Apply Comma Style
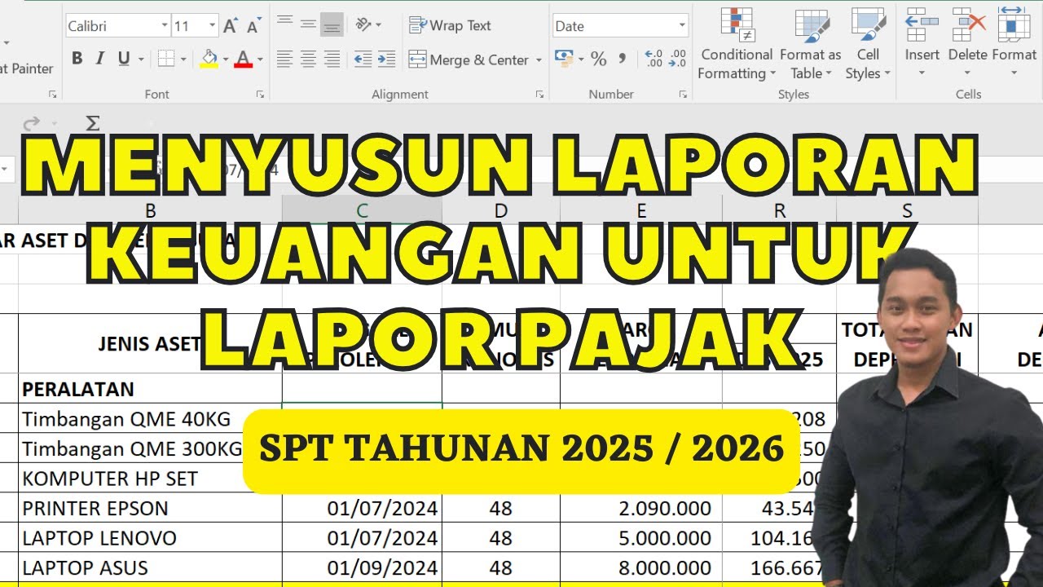Viewport: 1043px width, 587px height. tap(623, 59)
